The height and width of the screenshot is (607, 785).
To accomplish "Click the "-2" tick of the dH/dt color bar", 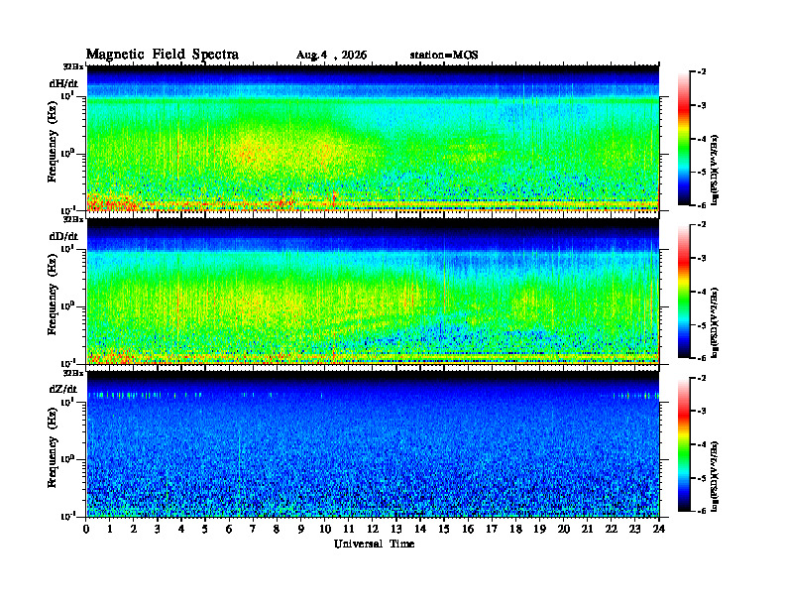I will (x=702, y=72).
